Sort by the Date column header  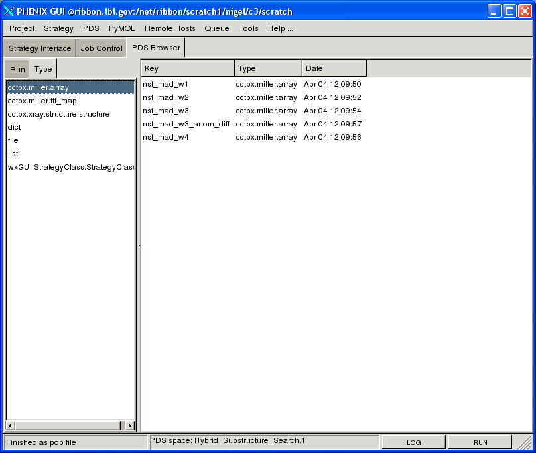tap(334, 68)
